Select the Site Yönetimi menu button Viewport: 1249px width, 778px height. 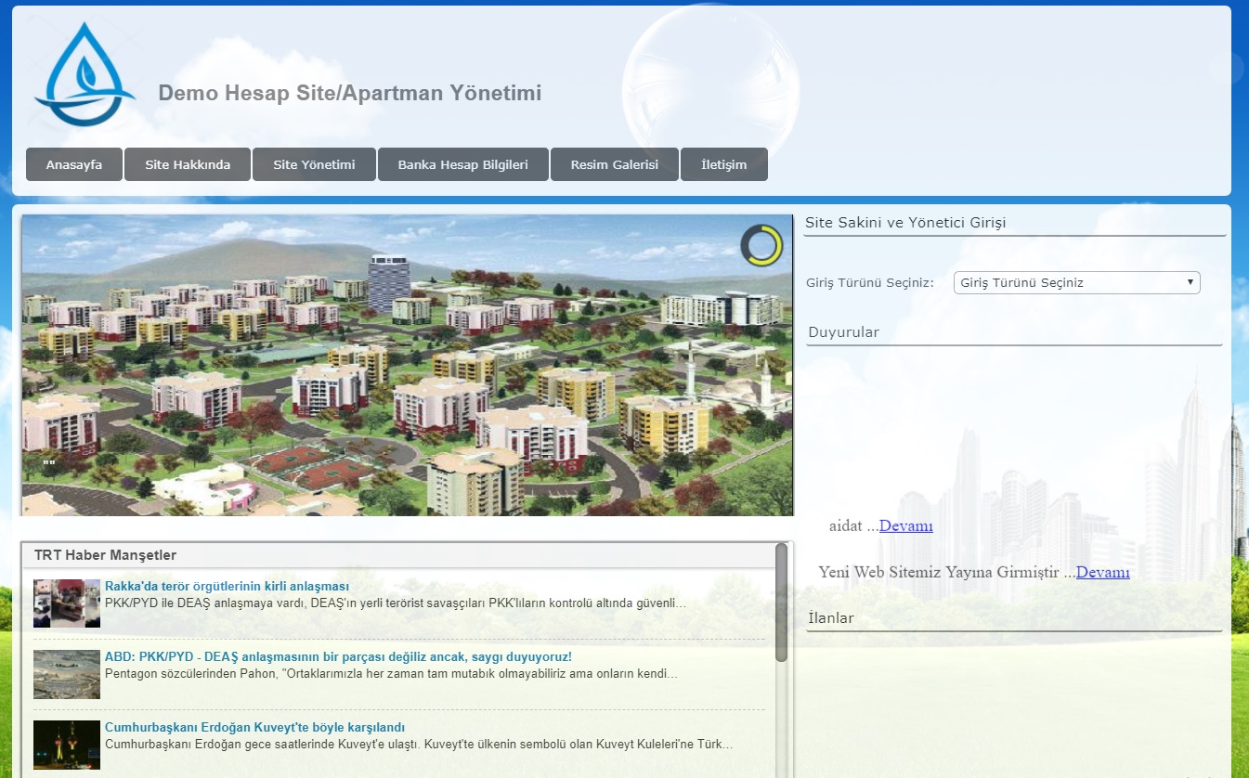pyautogui.click(x=314, y=164)
